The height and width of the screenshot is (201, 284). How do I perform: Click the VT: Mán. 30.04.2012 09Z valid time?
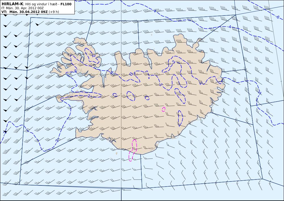pyautogui.click(x=25, y=12)
